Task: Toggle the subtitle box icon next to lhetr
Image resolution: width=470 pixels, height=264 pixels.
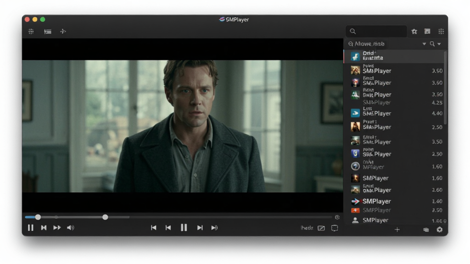Action: point(321,228)
